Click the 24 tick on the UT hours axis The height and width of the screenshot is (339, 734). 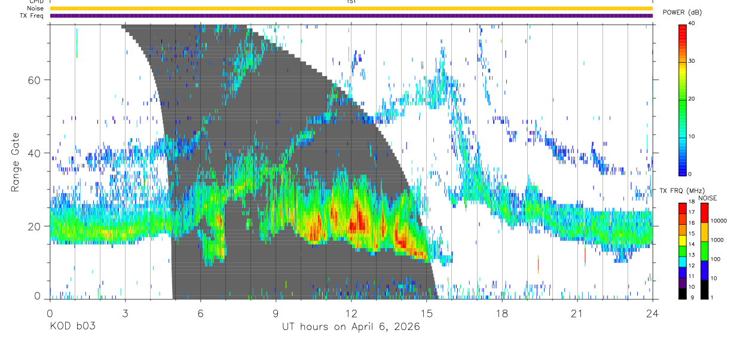(x=652, y=313)
